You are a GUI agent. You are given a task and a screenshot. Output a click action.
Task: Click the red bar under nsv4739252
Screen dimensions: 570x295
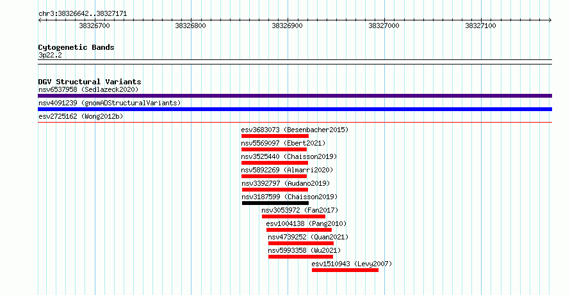(x=301, y=243)
